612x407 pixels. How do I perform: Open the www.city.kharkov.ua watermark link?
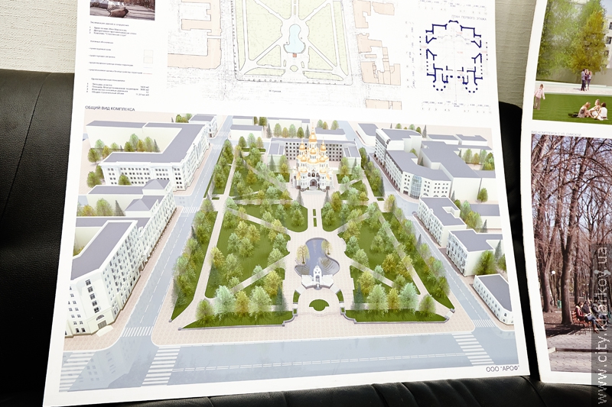coord(604,321)
